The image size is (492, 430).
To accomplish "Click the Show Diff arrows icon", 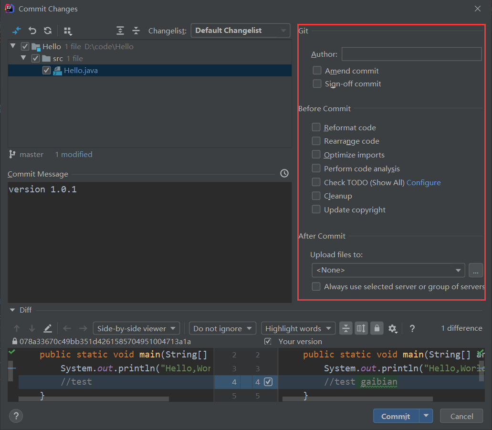I will coord(16,31).
